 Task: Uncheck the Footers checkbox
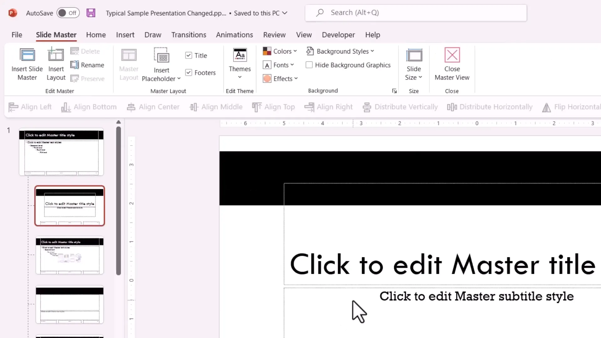coord(188,73)
